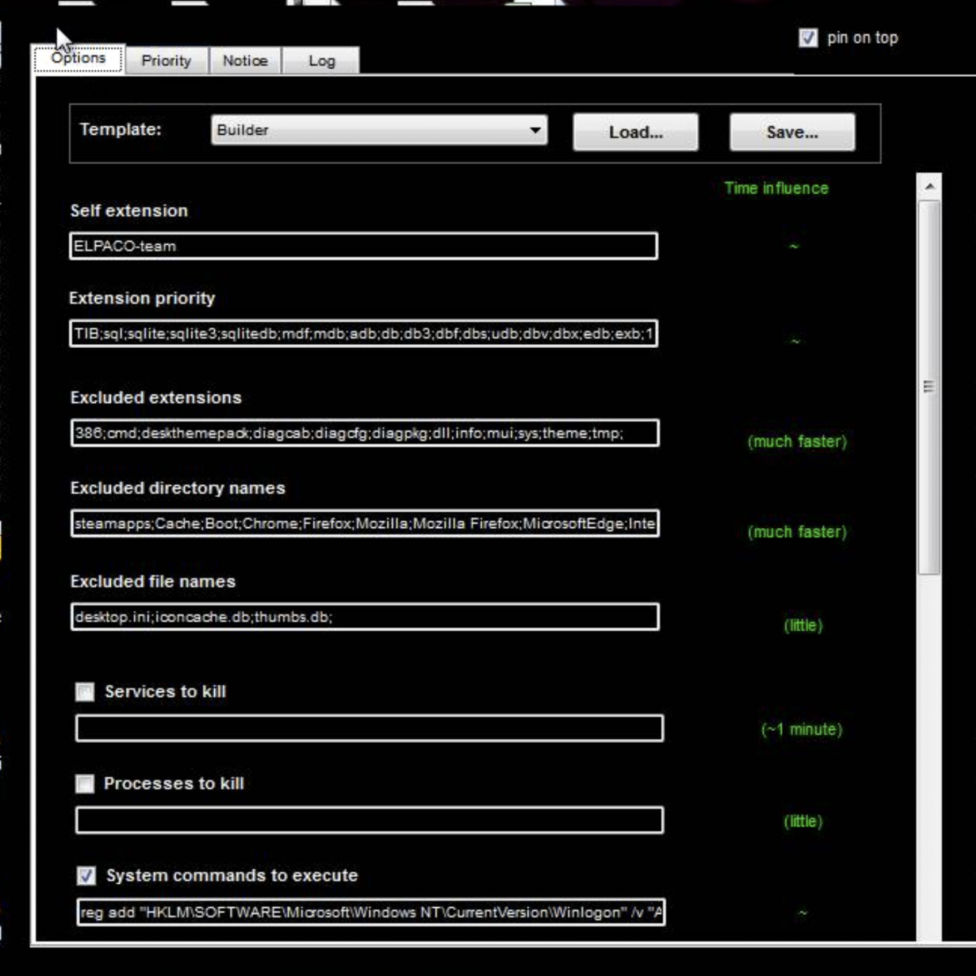Viewport: 976px width, 976px height.
Task: Click the Save... button
Action: [x=792, y=132]
